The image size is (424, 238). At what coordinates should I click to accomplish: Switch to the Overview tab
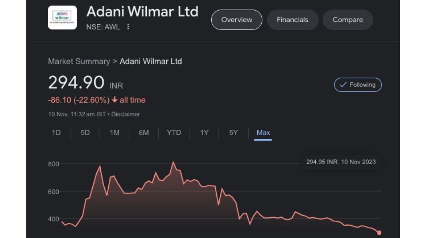point(237,20)
